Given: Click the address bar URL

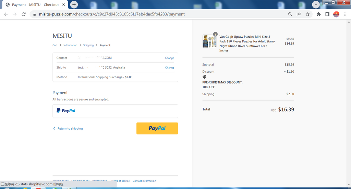Looking at the screenshot, I should click(112, 14).
